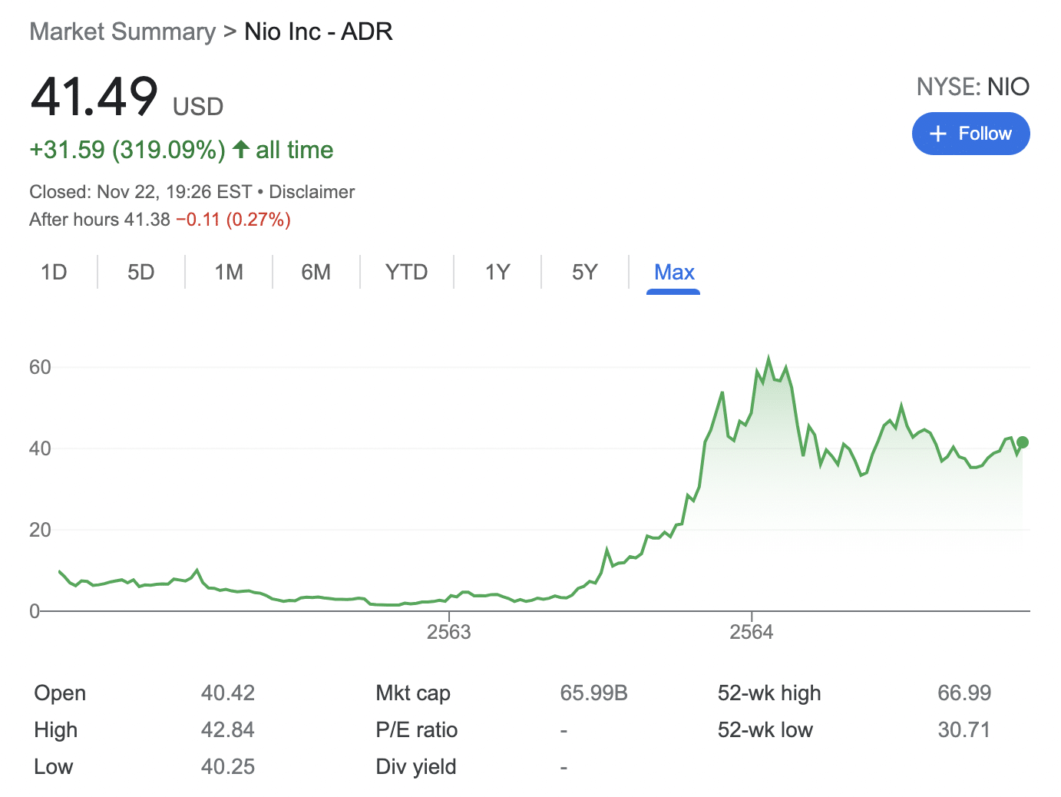
Task: Select the 5D time range tab
Action: coord(141,272)
